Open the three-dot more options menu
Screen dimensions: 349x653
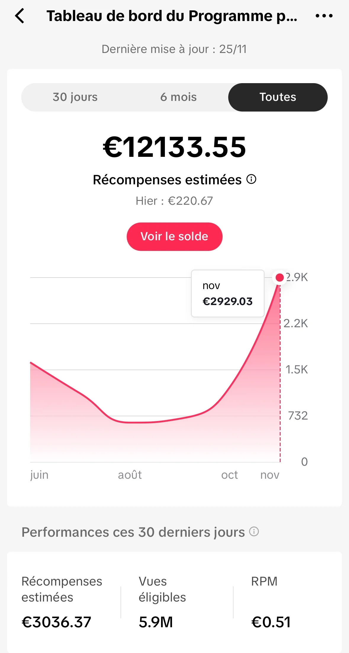(x=324, y=16)
